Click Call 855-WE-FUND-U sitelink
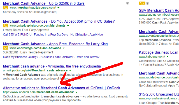The height and width of the screenshot is (105, 179). pyautogui.click(x=17, y=35)
